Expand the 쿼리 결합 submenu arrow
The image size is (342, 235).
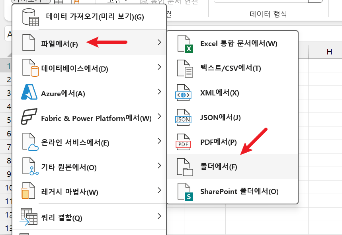(159, 216)
